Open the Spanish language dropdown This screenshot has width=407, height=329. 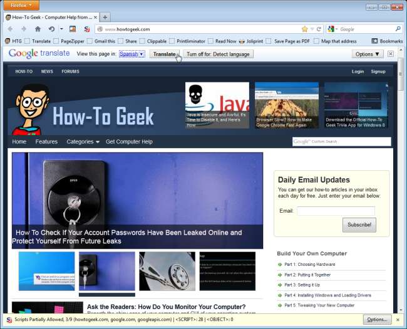(131, 54)
